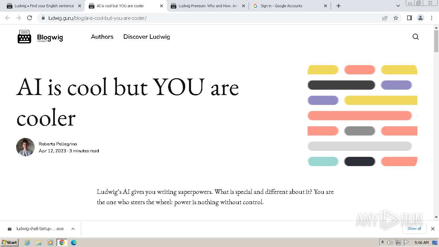Viewport: 439px width, 247px height.
Task: Expand options for ludwig-shell-Setup download
Action: pos(73,229)
